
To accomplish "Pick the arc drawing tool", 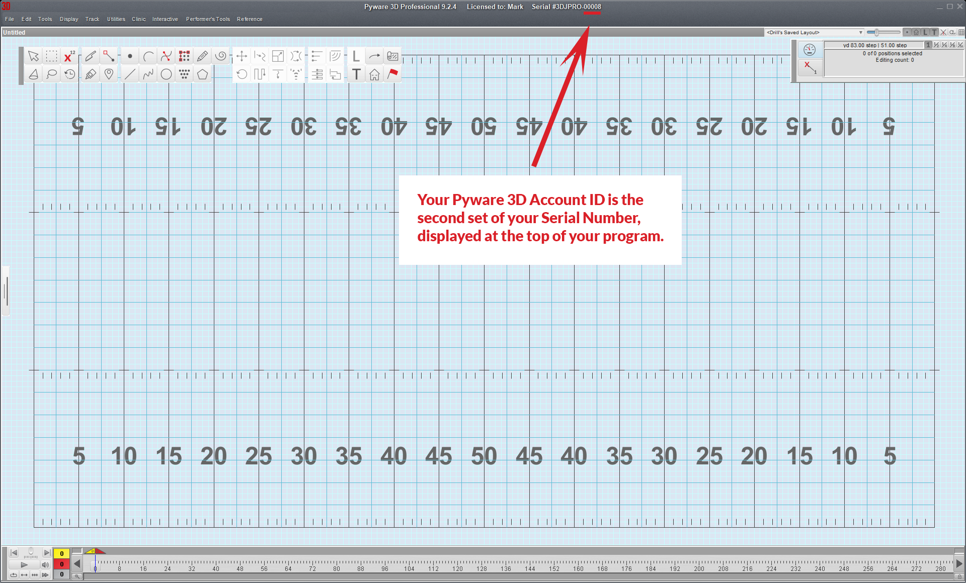I will [x=148, y=56].
